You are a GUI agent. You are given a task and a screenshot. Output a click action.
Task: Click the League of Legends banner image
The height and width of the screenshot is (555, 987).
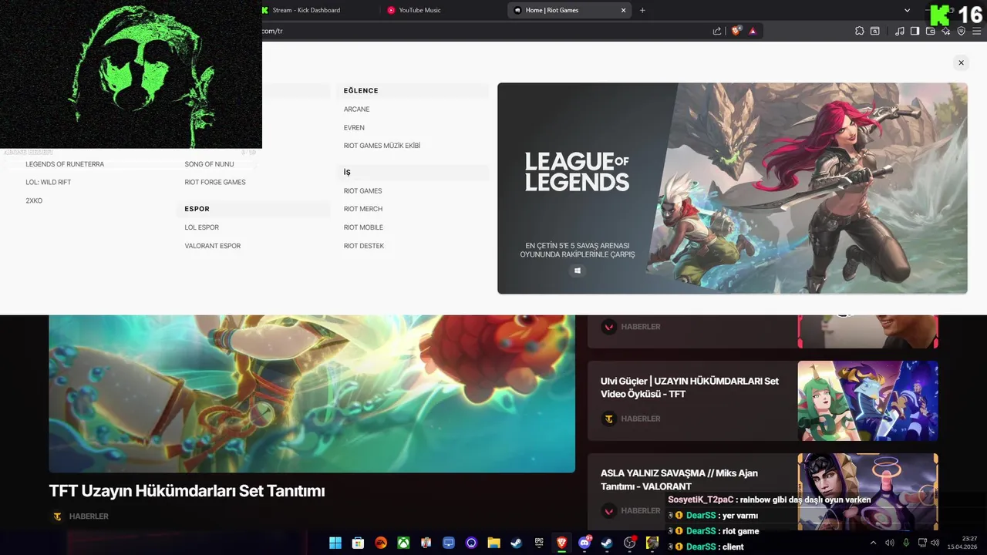tap(732, 188)
